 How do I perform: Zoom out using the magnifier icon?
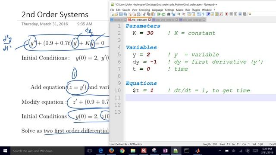(183, 14)
